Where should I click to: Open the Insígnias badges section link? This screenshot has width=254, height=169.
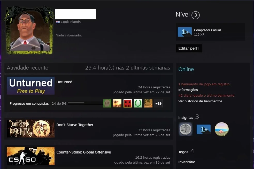tap(186, 118)
